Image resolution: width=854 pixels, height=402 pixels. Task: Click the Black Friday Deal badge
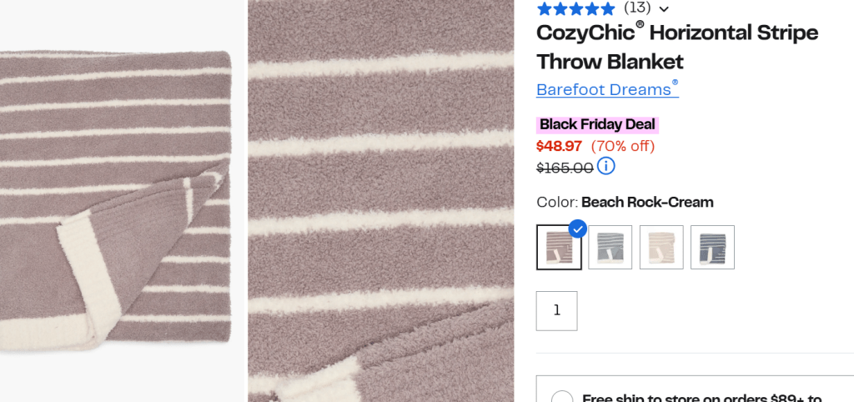tap(597, 124)
